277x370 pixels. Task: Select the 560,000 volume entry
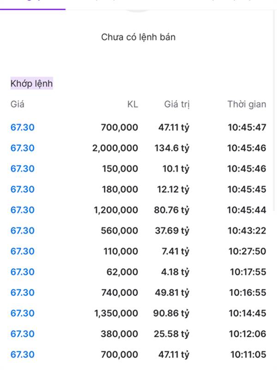[120, 230]
